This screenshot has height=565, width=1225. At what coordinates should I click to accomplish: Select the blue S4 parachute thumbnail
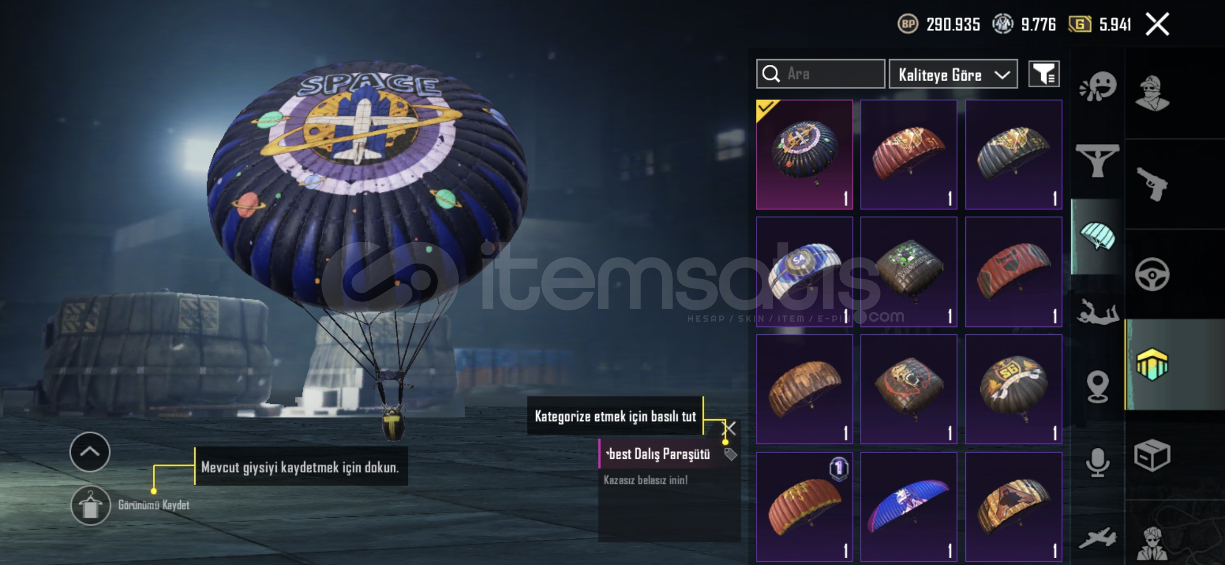point(805,272)
